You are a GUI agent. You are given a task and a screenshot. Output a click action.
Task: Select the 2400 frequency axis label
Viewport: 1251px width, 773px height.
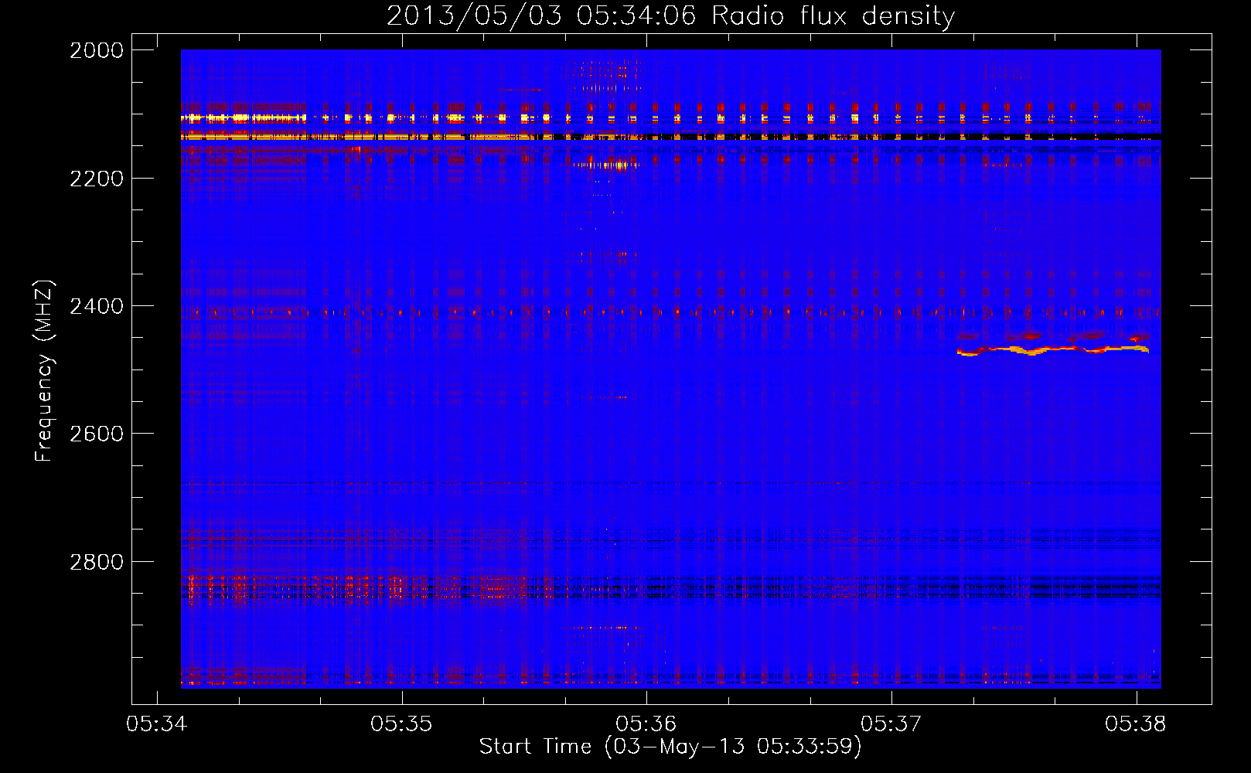97,306
